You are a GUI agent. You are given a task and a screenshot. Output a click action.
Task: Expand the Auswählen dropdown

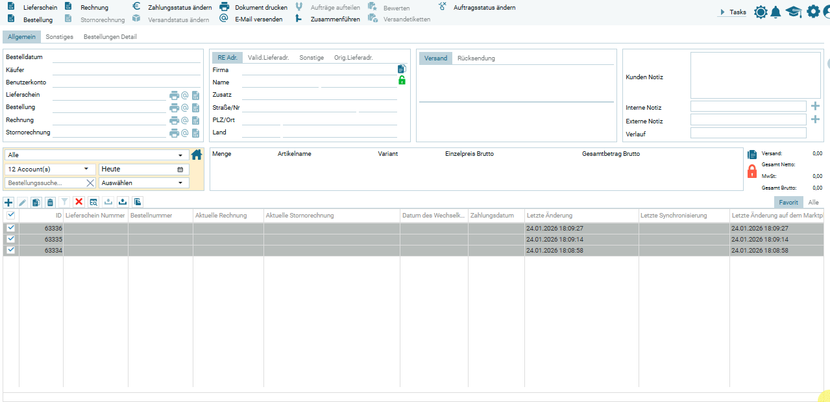[x=143, y=183]
